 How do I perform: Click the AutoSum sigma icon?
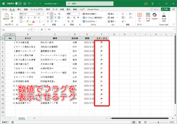coord(123,14)
